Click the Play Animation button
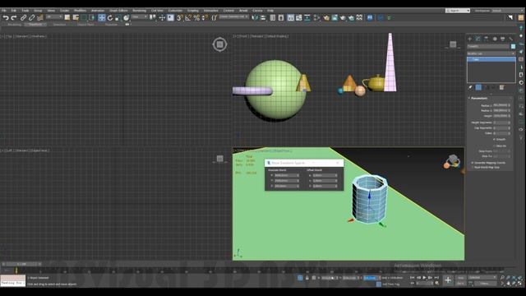This screenshot has width=526, height=296. click(424, 278)
